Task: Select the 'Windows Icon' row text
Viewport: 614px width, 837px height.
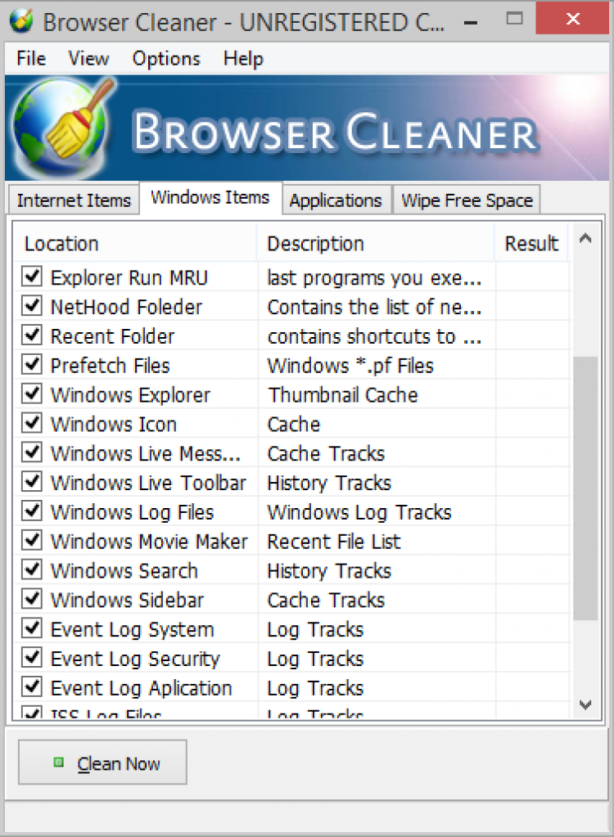Action: pyautogui.click(x=113, y=425)
